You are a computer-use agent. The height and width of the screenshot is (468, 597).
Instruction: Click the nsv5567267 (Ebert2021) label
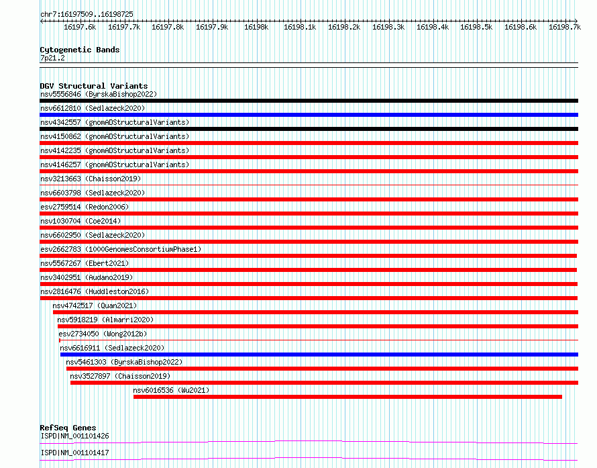[x=85, y=263]
